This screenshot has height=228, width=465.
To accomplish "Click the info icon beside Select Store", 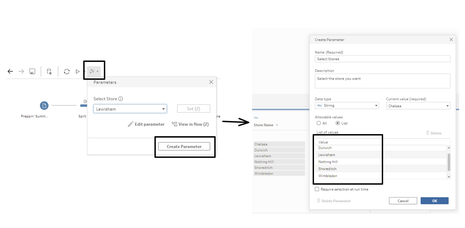I will [121, 99].
